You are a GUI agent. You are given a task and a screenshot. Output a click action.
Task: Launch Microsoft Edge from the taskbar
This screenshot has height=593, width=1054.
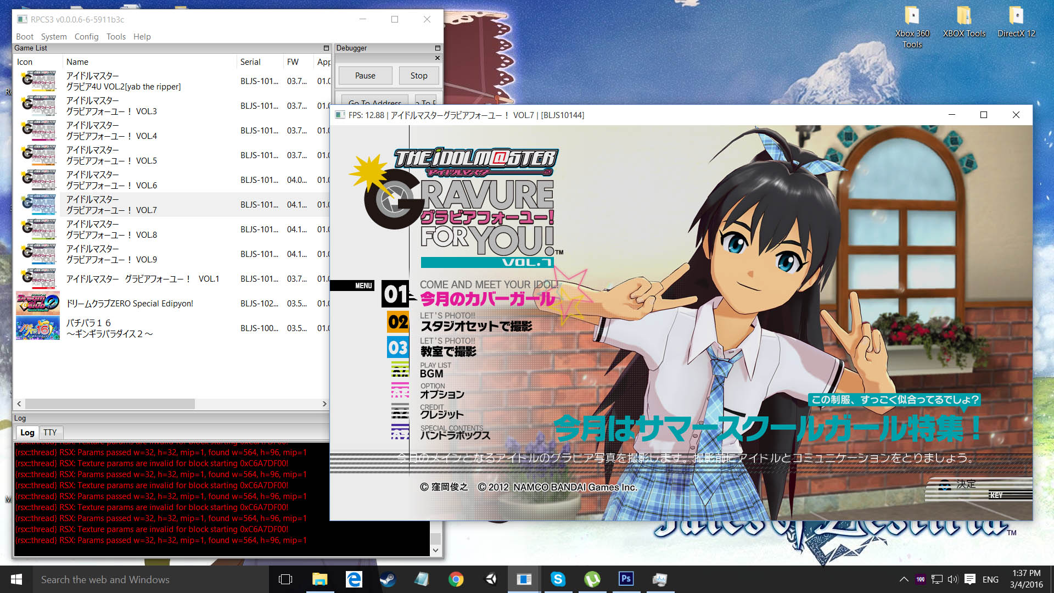click(354, 579)
